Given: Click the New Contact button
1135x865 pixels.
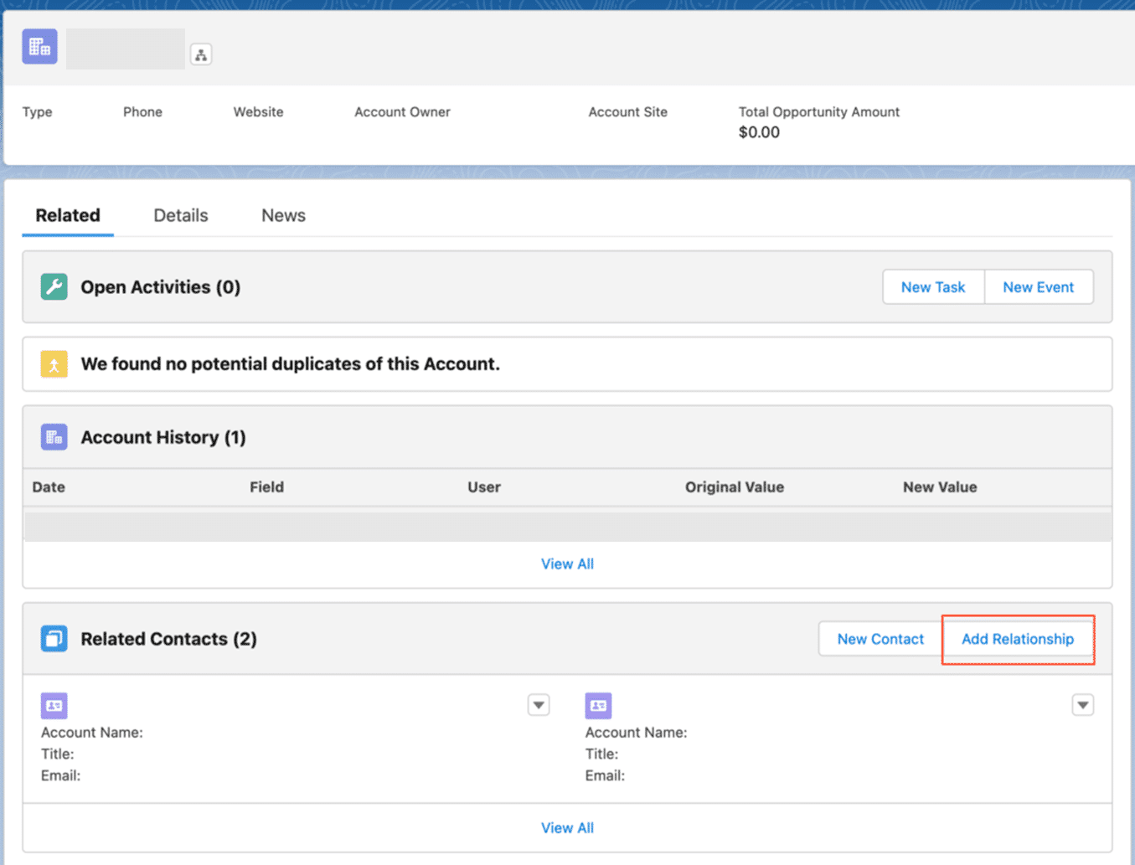Looking at the screenshot, I should pyautogui.click(x=880, y=638).
